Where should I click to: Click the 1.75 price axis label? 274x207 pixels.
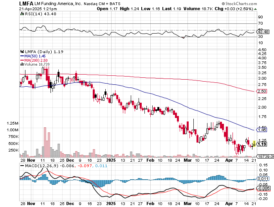pos(262,116)
